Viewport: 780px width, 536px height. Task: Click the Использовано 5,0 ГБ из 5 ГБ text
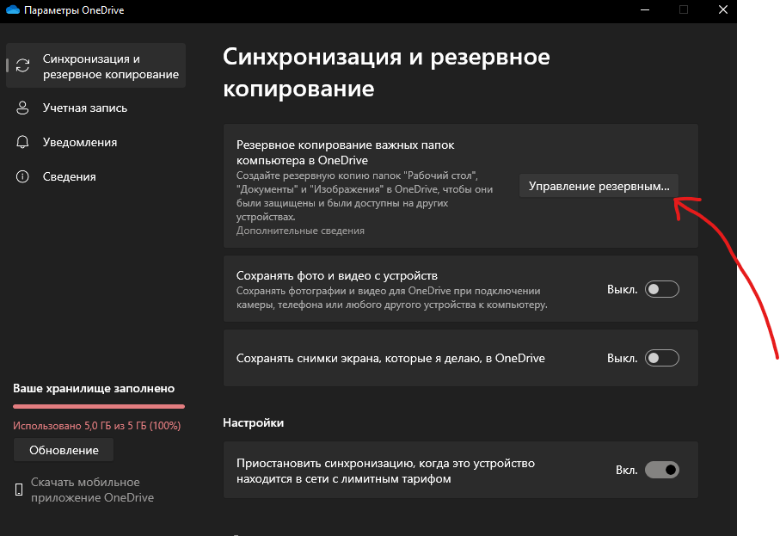click(x=97, y=426)
